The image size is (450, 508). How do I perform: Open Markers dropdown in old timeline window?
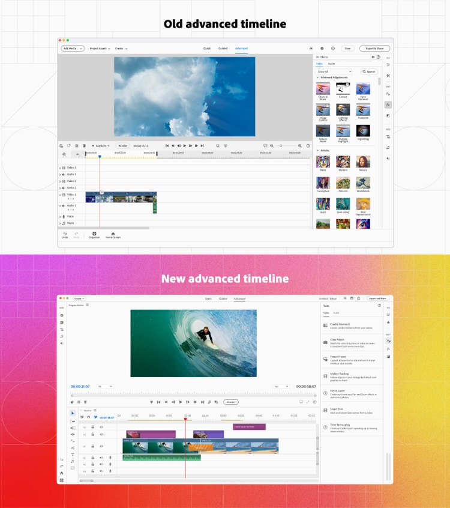pos(101,146)
